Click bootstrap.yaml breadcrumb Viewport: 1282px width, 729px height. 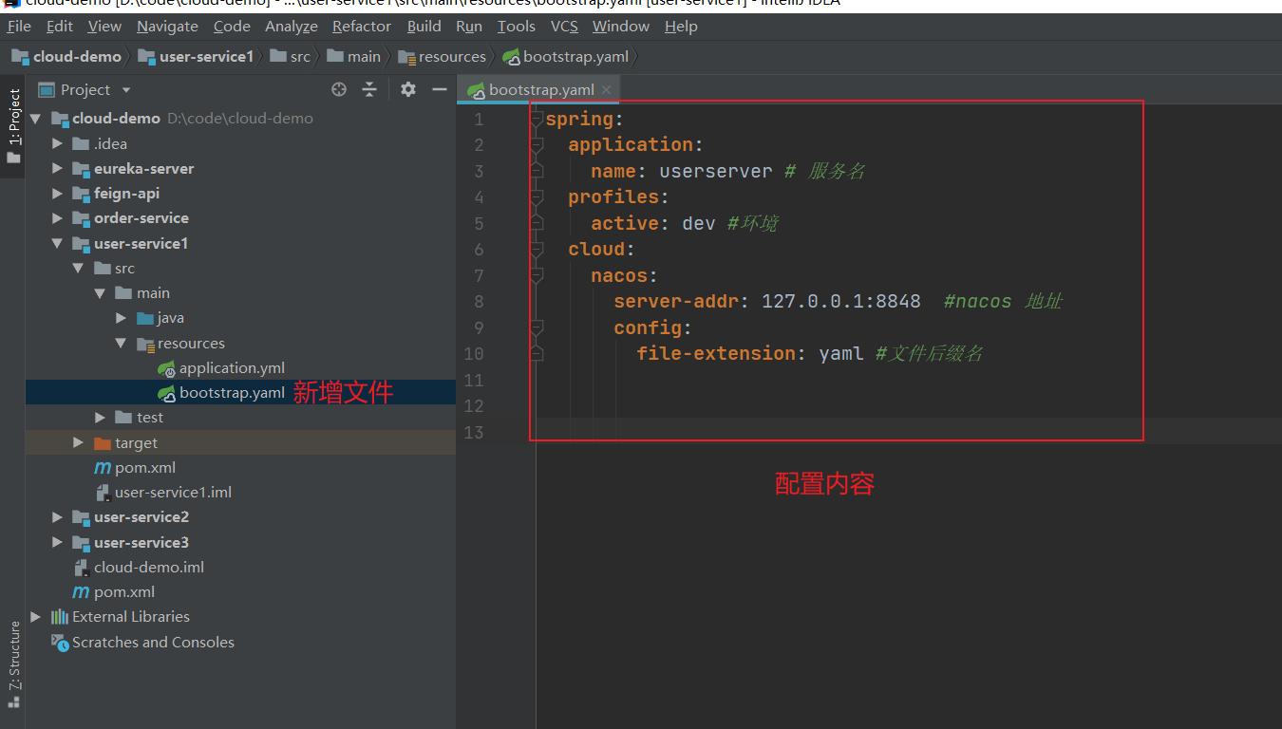pyautogui.click(x=566, y=57)
